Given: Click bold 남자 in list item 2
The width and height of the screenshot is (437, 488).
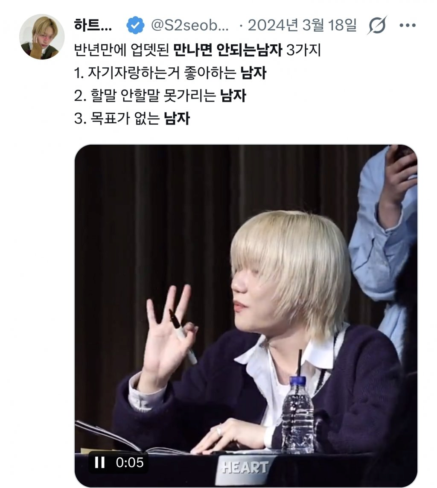Looking at the screenshot, I should point(233,96).
